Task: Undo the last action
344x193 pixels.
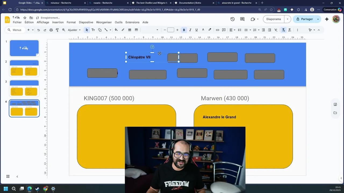Action: click(x=38, y=30)
